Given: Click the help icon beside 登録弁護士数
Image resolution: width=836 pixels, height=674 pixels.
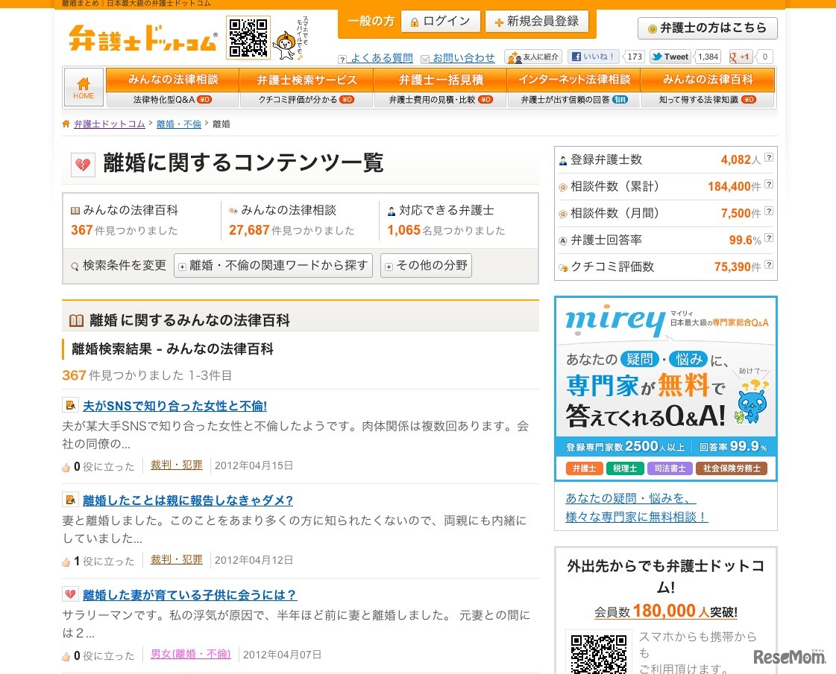Looking at the screenshot, I should 769,158.
